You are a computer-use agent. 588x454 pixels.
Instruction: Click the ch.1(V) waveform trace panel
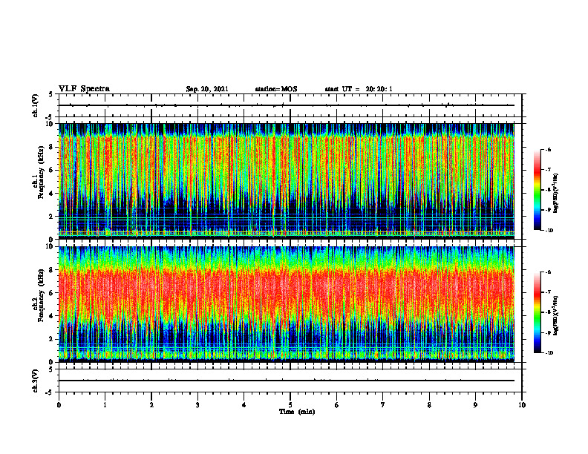coord(290,105)
